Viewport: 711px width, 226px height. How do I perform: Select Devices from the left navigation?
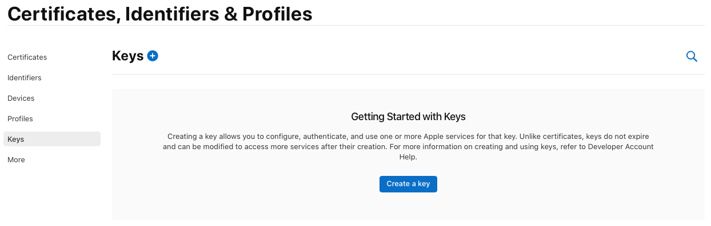[x=21, y=98]
